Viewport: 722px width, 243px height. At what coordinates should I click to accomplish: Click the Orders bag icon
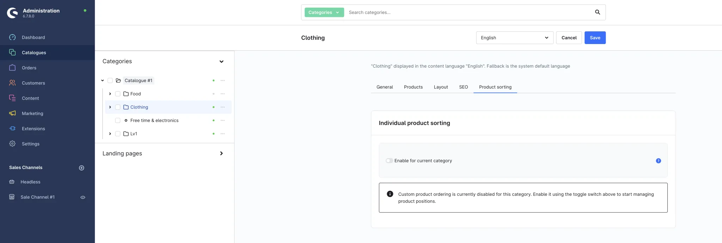point(12,68)
